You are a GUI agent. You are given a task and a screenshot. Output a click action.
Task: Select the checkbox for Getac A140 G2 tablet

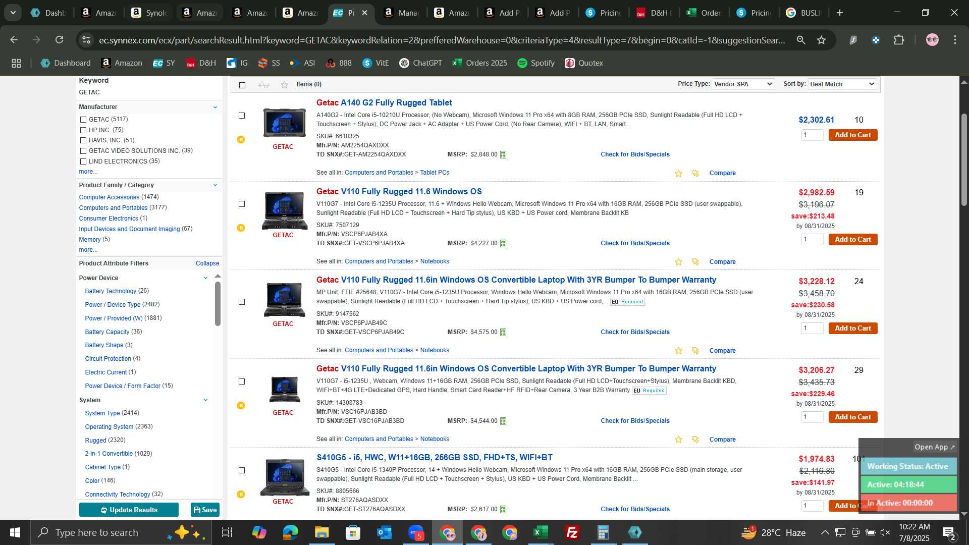click(x=242, y=116)
